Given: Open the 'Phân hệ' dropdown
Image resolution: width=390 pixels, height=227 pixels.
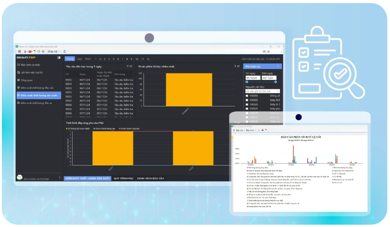Looking at the screenshot, I should click(x=53, y=51).
